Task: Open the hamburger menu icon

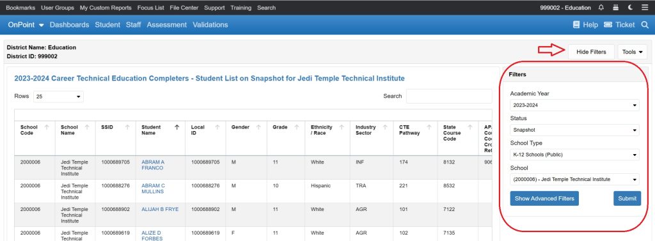Action: click(644, 8)
